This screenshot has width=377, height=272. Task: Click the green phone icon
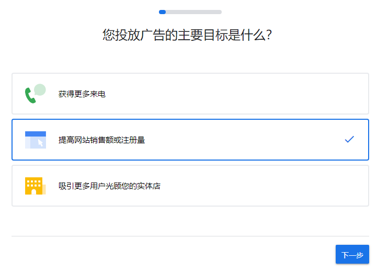click(x=29, y=96)
